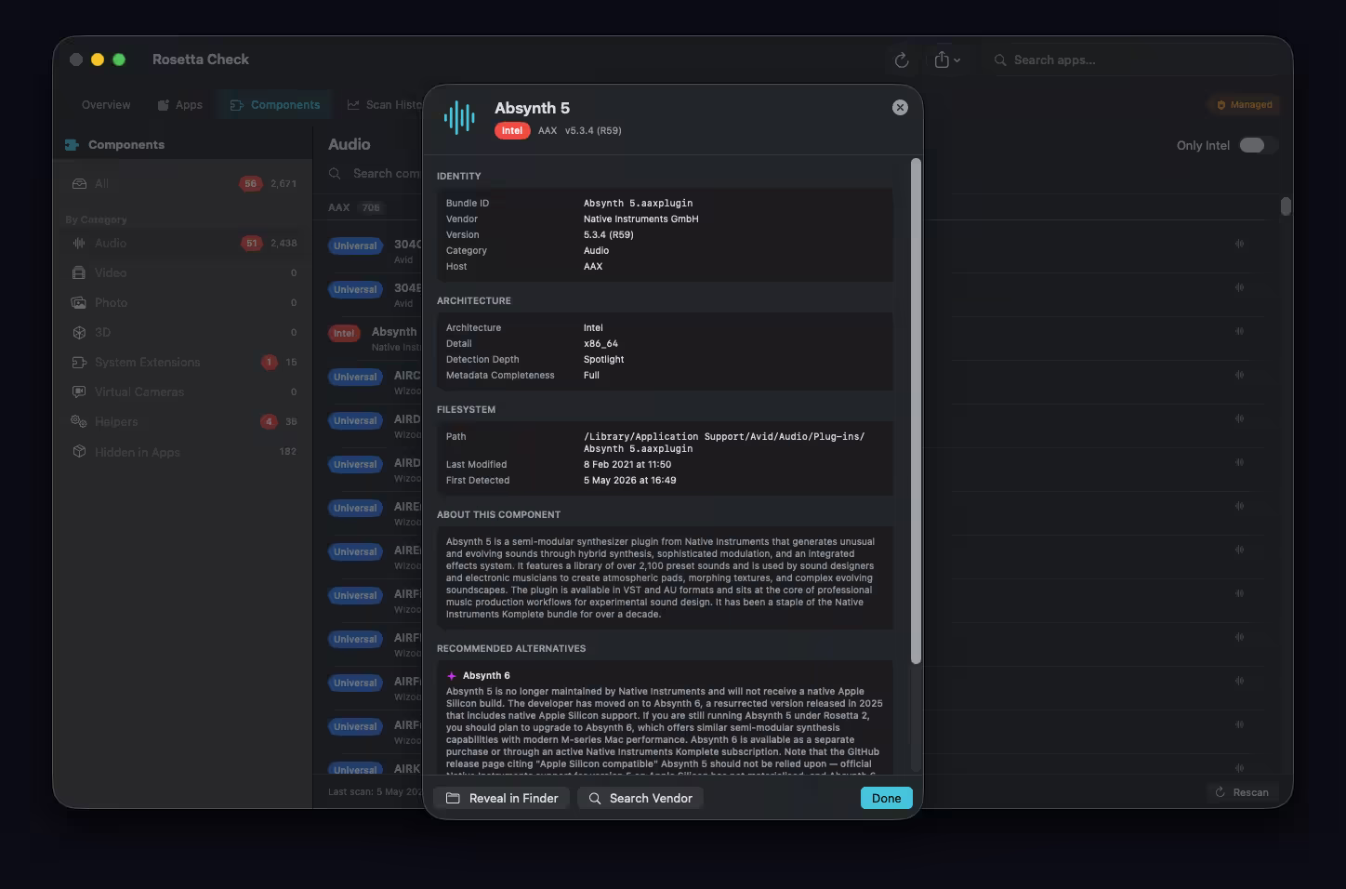
Task: Click the Audio waveform sidebar icon
Action: 79,244
